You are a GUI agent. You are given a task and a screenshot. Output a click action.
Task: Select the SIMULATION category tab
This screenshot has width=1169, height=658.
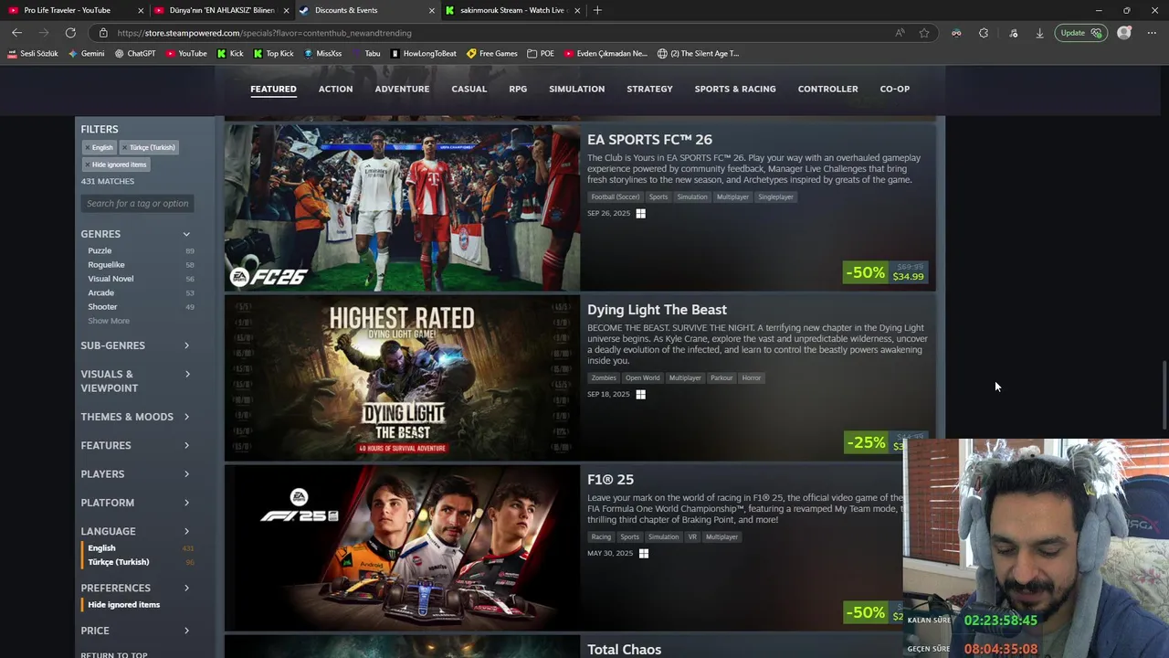tap(576, 89)
